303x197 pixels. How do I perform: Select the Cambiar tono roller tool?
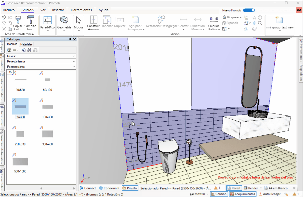pyautogui.click(x=30, y=23)
